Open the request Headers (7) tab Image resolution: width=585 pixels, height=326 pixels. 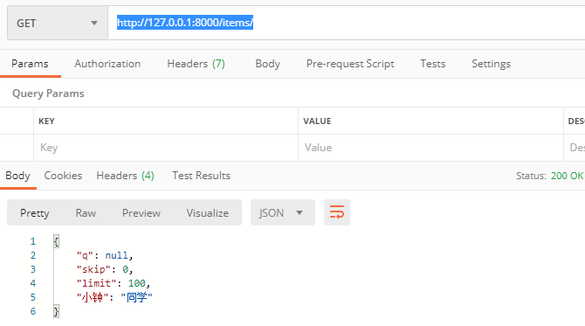196,64
